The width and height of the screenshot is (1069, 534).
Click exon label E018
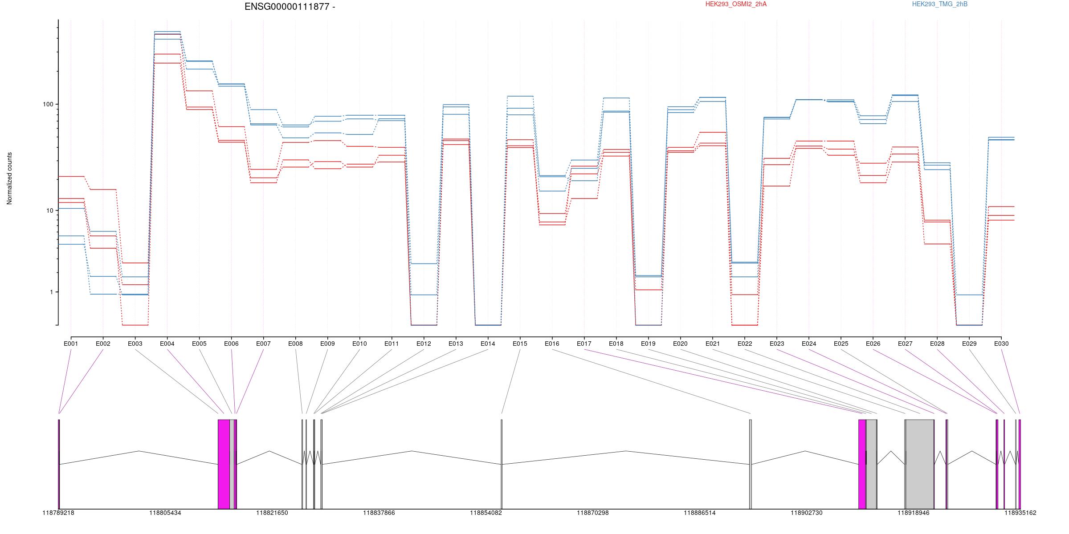616,344
